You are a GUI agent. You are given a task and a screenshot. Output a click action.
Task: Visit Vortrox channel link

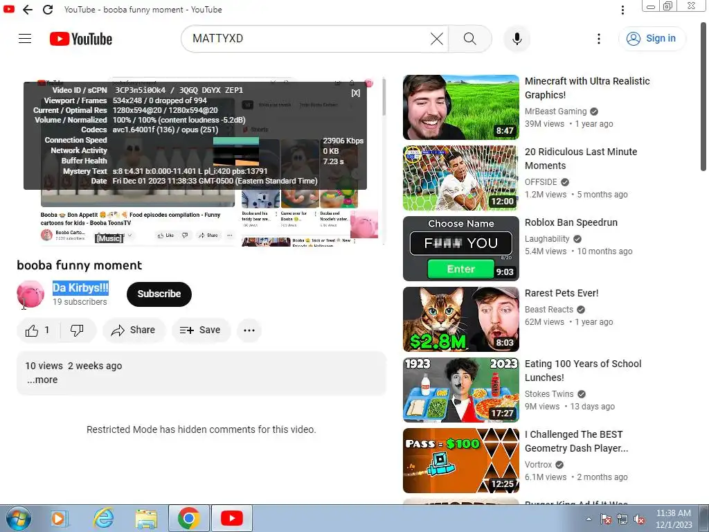538,465
